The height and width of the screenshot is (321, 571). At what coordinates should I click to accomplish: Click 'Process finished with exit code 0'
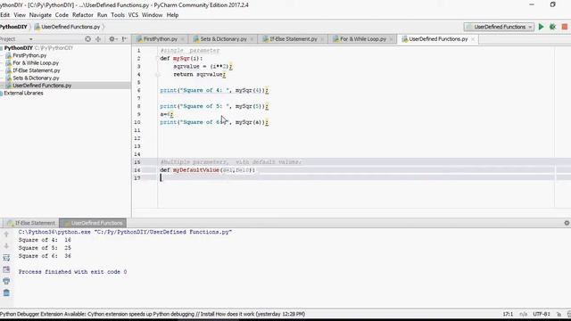coord(72,272)
